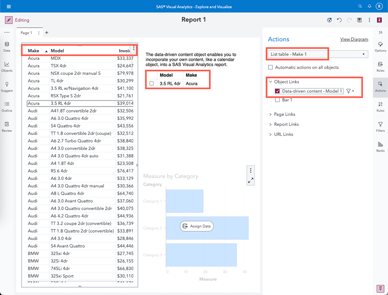This screenshot has width=388, height=295.
Task: Select the BMW 745Li 4dr row
Action: (80, 268)
